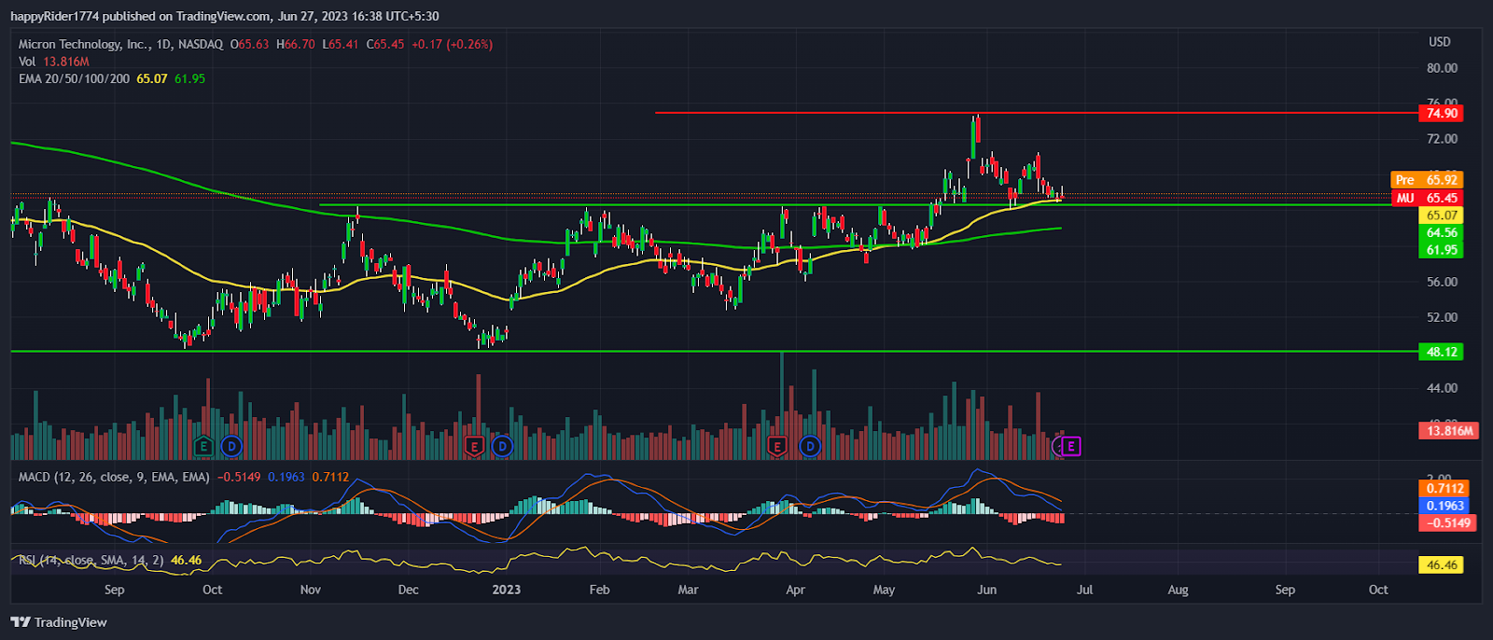Click the TradingView.com text in the header
This screenshot has height=640, width=1493.
pos(223,16)
